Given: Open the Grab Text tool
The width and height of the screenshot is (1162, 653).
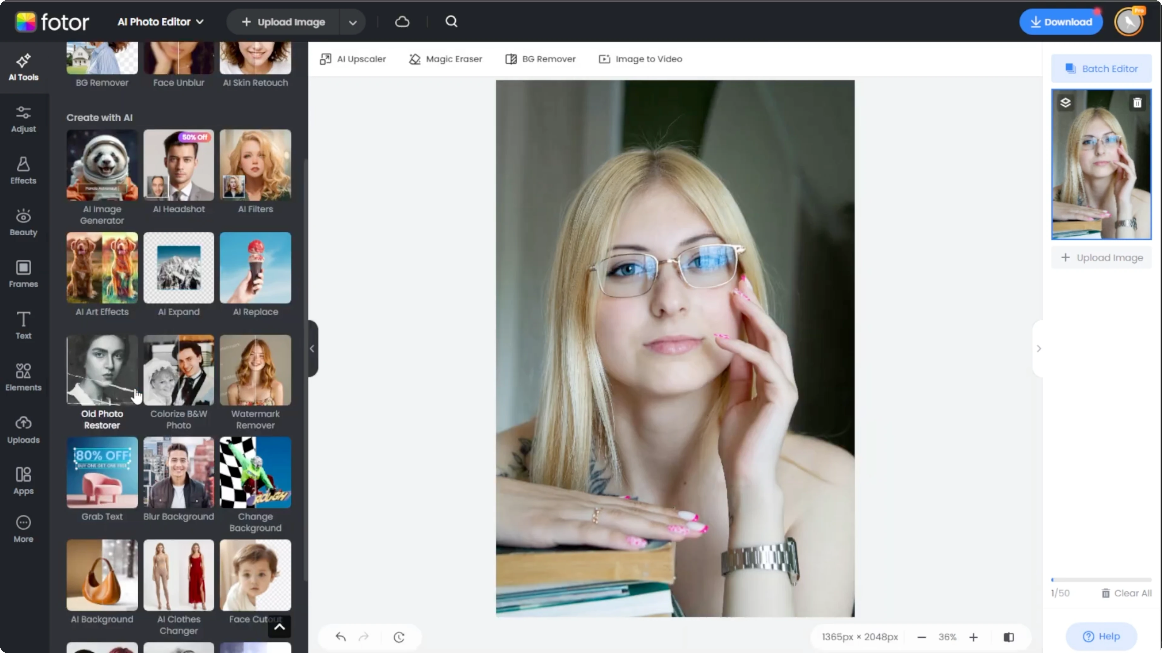Looking at the screenshot, I should 102,479.
